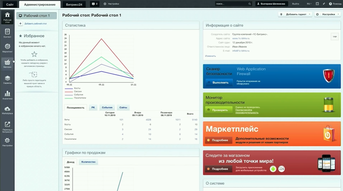Select the Сайты statistics tab

[123, 107]
